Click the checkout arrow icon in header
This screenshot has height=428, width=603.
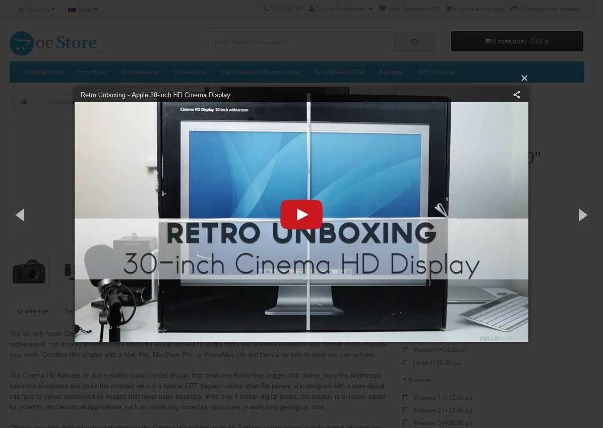[513, 9]
